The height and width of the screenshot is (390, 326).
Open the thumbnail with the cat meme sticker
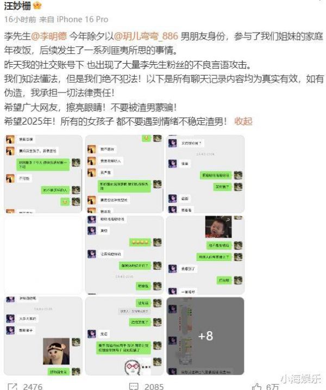43,336
